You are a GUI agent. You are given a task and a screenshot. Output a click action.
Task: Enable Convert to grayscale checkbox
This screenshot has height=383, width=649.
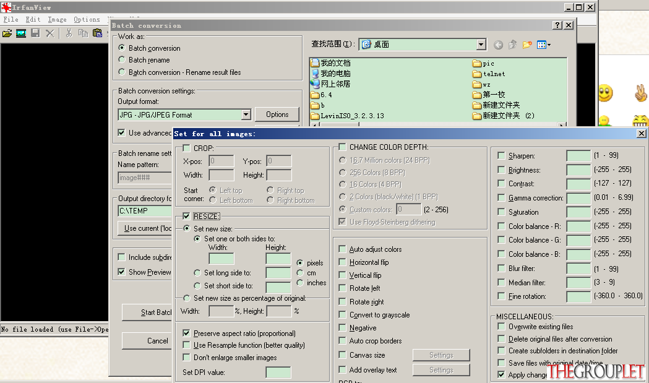pyautogui.click(x=342, y=315)
